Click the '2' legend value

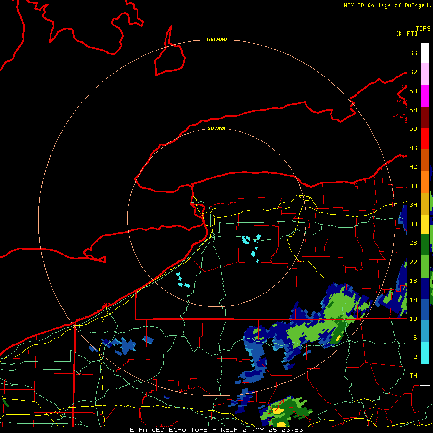(415, 357)
